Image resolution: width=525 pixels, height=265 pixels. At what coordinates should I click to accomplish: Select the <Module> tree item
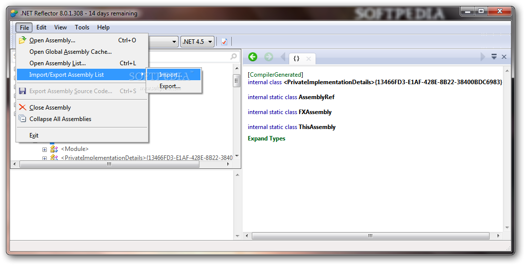75,149
